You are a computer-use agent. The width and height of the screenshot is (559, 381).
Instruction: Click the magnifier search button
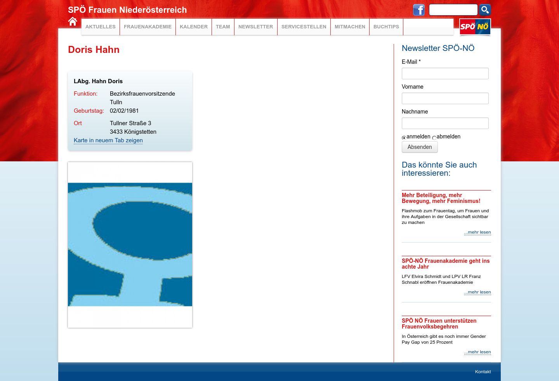click(x=485, y=10)
